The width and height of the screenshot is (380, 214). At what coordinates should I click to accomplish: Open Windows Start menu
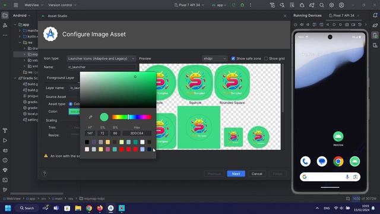click(x=8, y=208)
